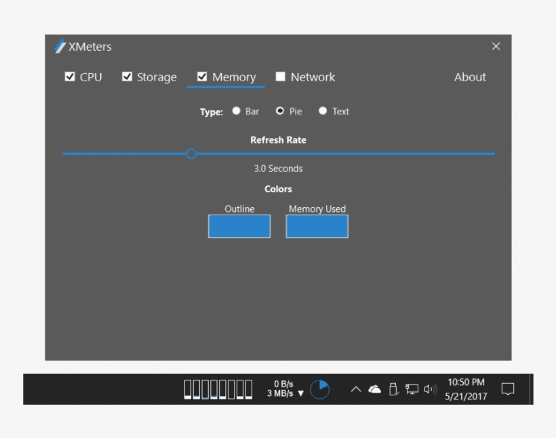Click the XMeters network speed readout in taskbar
The image size is (556, 438).
[x=280, y=389]
